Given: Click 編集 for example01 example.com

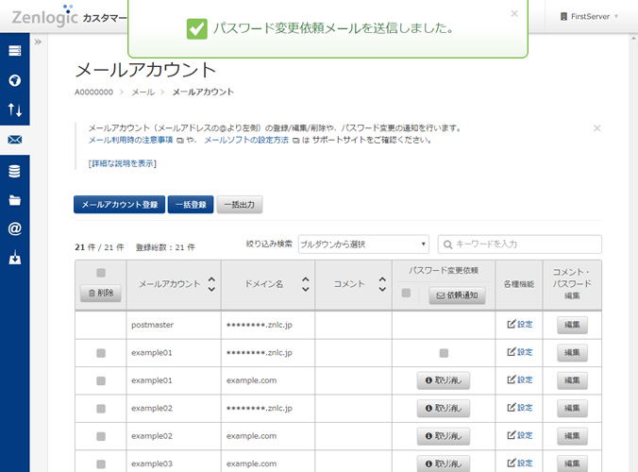Looking at the screenshot, I should pos(572,380).
